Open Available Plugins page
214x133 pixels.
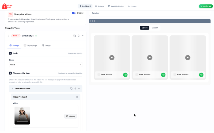coord(116,6)
